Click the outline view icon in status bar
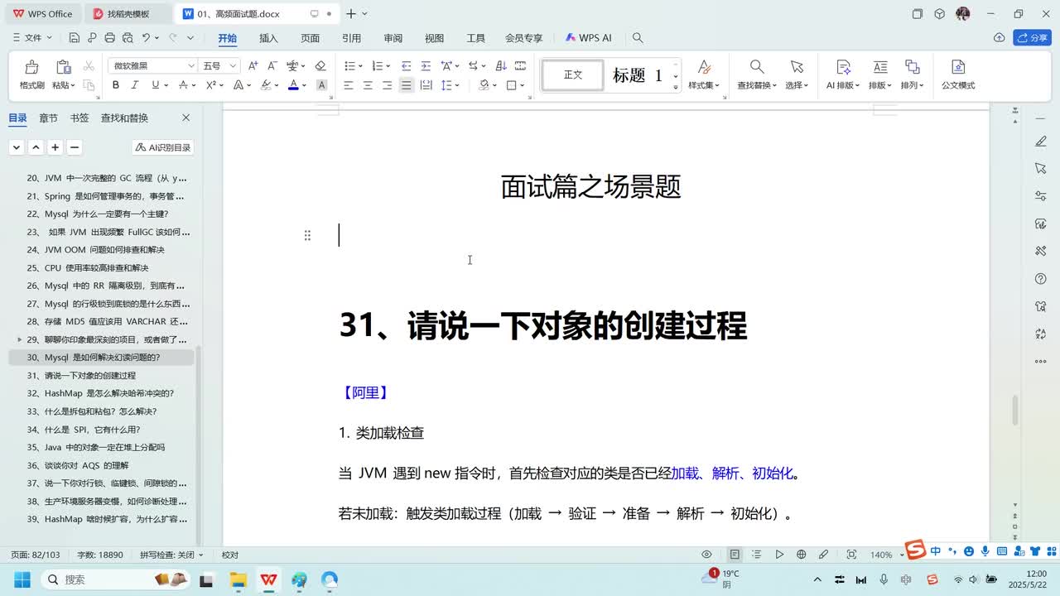This screenshot has width=1060, height=596. click(x=757, y=555)
